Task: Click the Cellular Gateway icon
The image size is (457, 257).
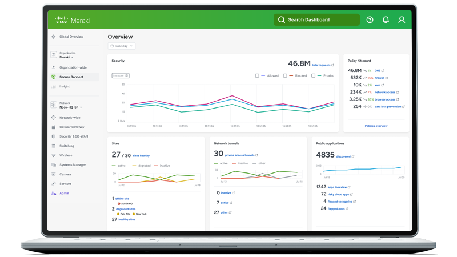Action: [x=53, y=127]
